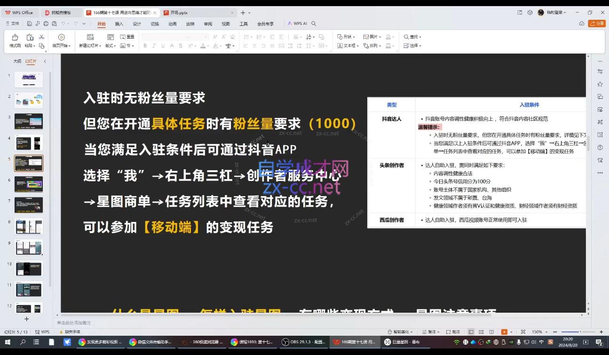Switch to the Transitions (切换) ribbon tab
609x355 pixels.
click(155, 24)
